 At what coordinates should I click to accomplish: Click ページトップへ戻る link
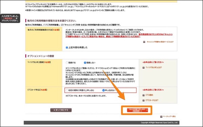tap(169, 117)
